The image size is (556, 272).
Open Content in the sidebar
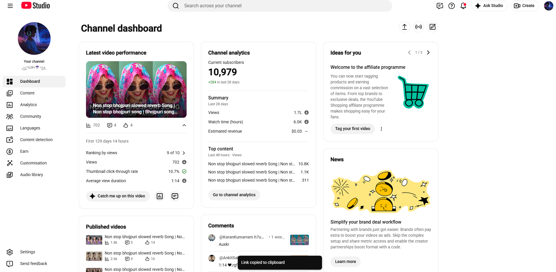coord(34,93)
